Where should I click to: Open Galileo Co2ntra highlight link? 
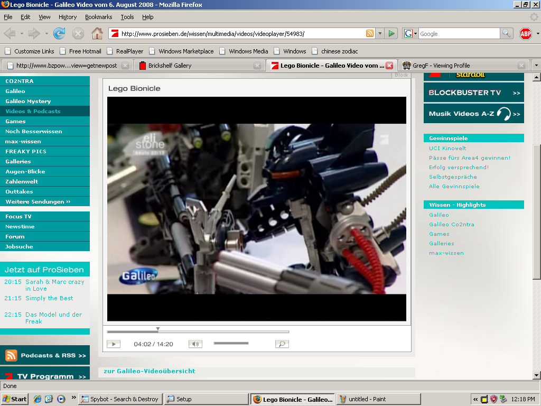click(452, 224)
